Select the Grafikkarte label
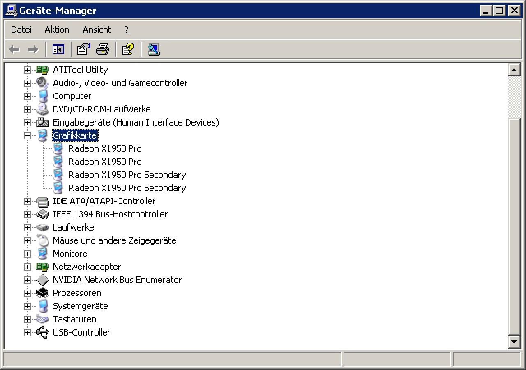526x370 pixels. pyautogui.click(x=75, y=135)
